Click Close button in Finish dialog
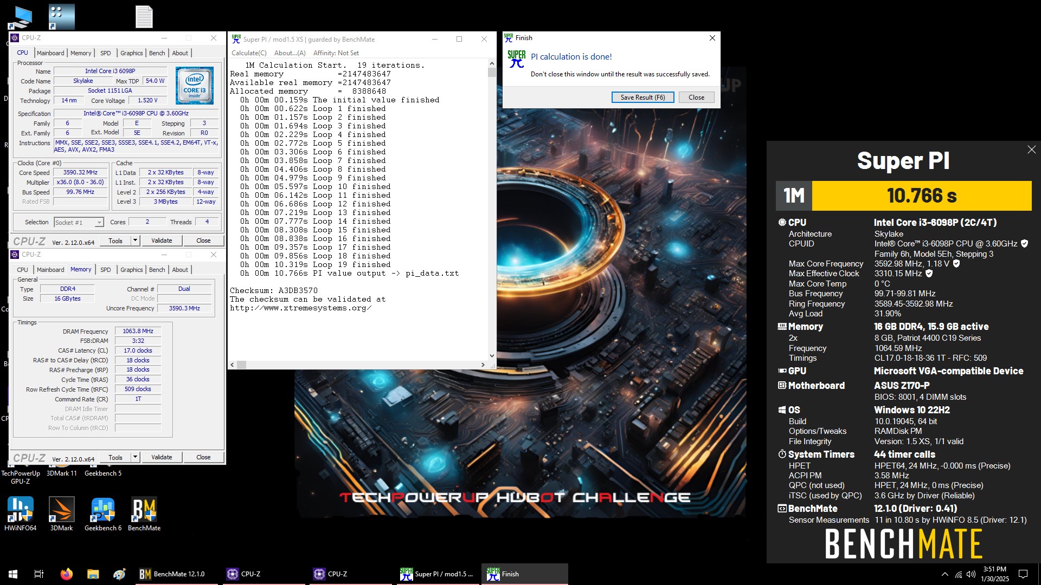The height and width of the screenshot is (585, 1041). coord(696,97)
